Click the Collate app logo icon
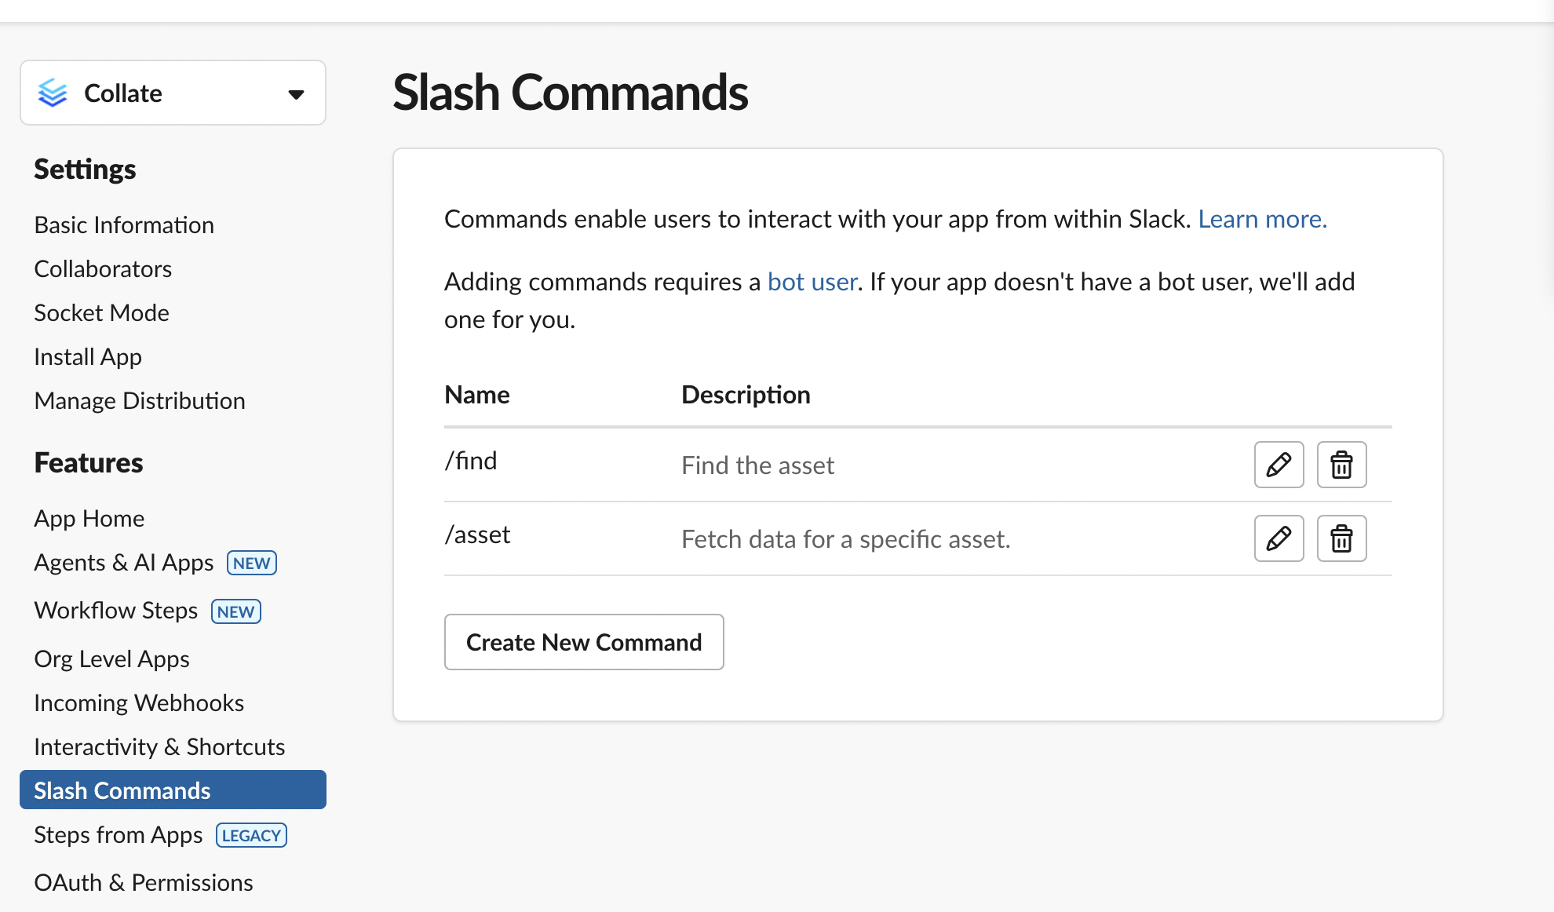 [53, 93]
